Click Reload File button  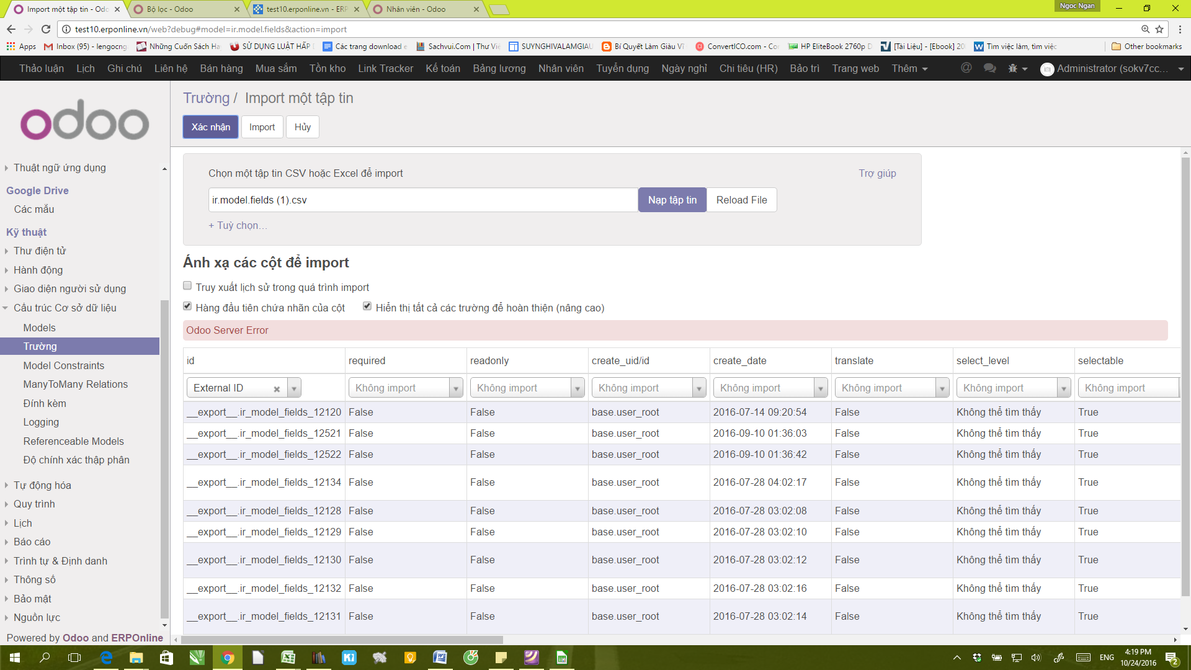point(741,200)
